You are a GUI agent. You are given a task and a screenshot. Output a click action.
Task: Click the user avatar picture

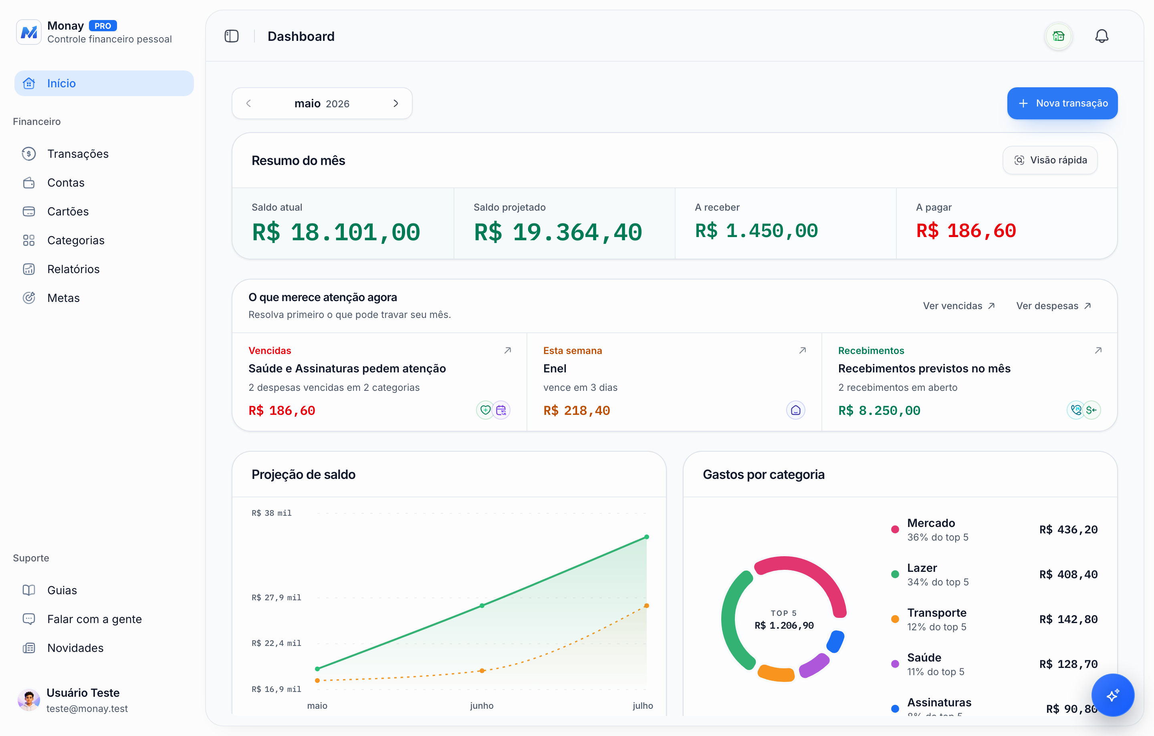pyautogui.click(x=29, y=700)
